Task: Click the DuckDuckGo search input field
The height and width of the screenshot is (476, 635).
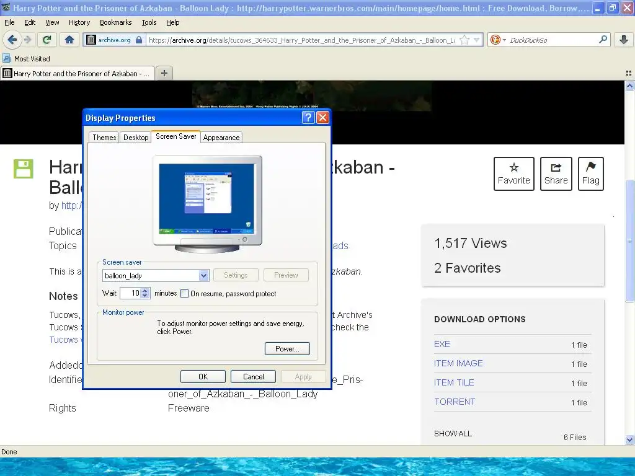Action: coord(553,40)
